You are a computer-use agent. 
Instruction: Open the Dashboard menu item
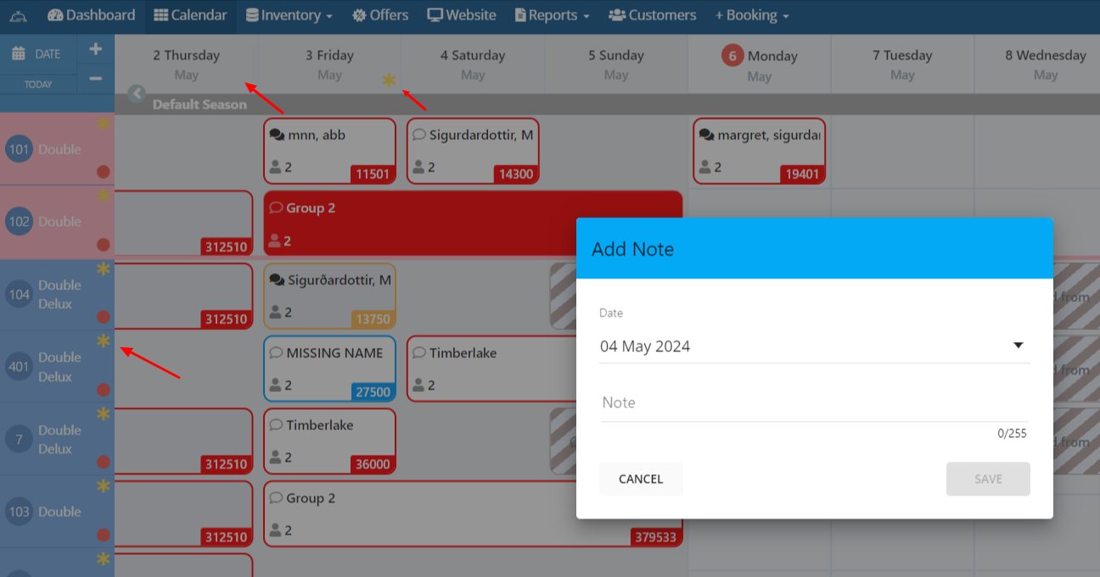coord(91,15)
